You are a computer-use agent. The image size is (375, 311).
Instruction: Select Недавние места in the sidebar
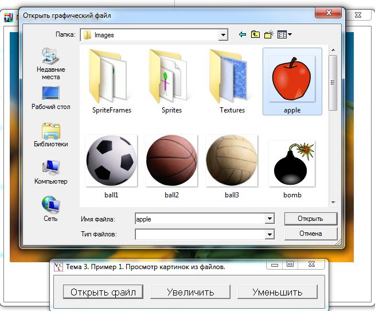51,63
